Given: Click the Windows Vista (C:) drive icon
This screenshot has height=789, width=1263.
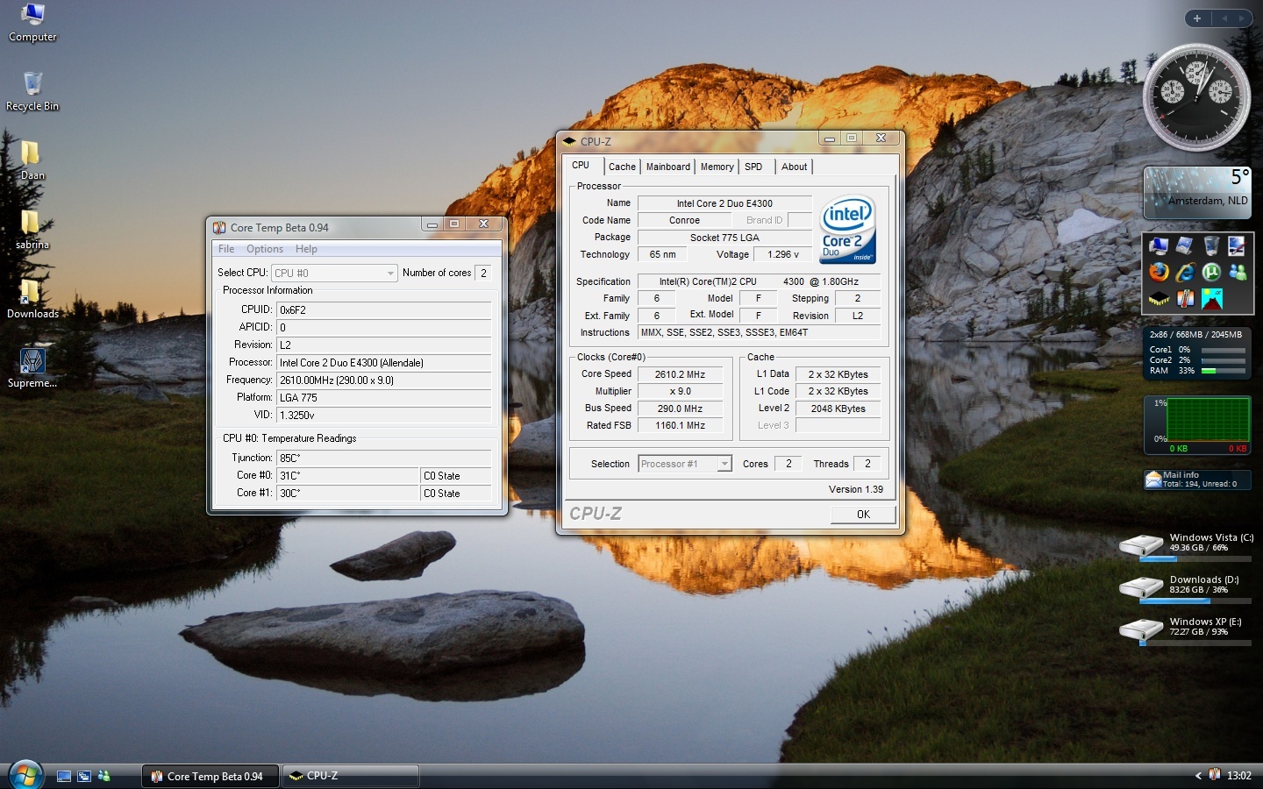Looking at the screenshot, I should coord(1141,546).
